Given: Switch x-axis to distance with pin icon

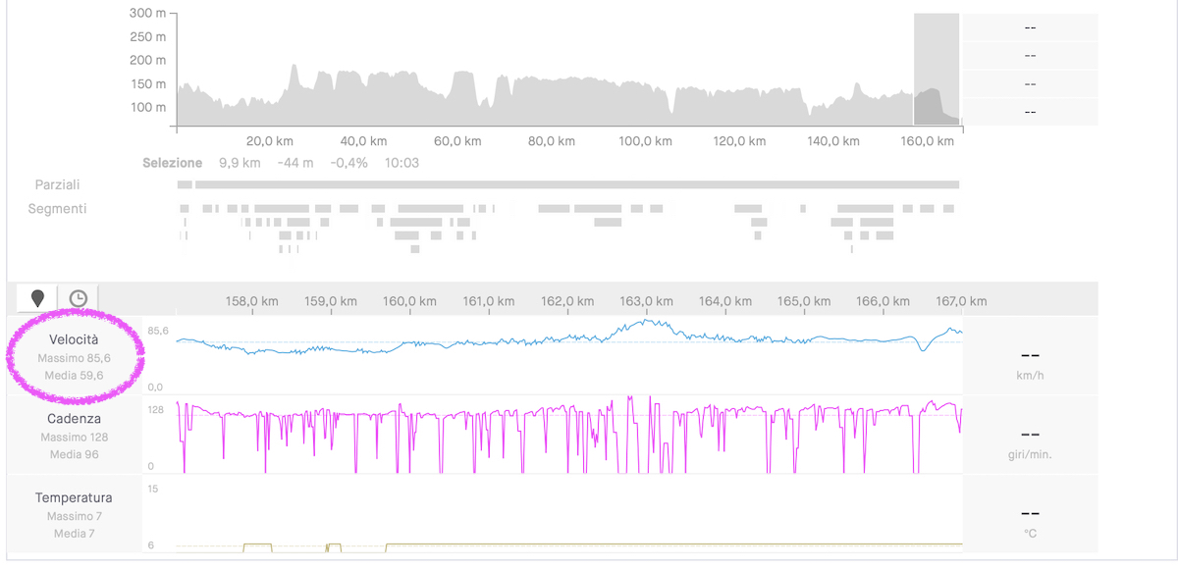Looking at the screenshot, I should coord(37,298).
